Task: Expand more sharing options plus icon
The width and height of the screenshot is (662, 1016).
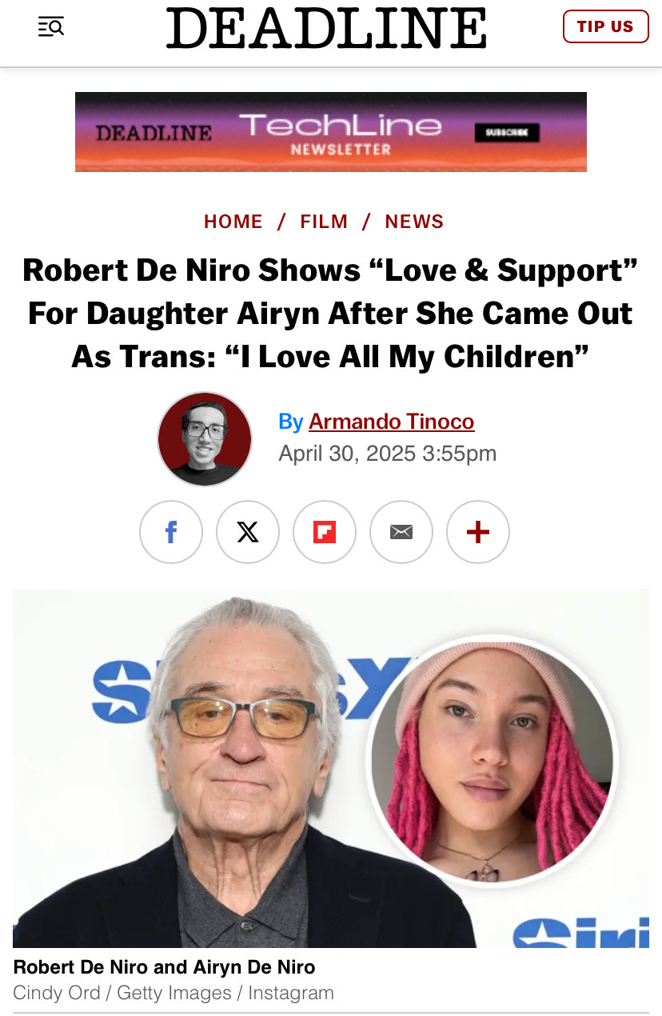Action: click(x=478, y=532)
